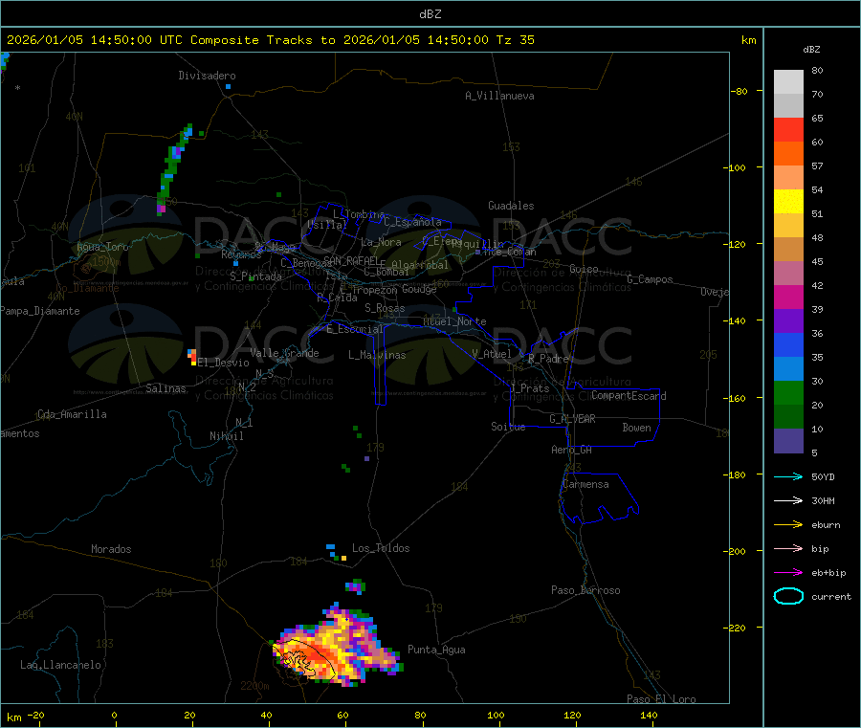Click the 60 km bottom axis label
The image size is (861, 728).
click(342, 715)
